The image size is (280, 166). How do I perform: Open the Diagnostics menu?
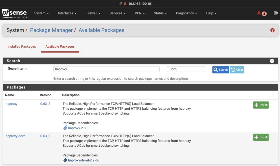186,13
